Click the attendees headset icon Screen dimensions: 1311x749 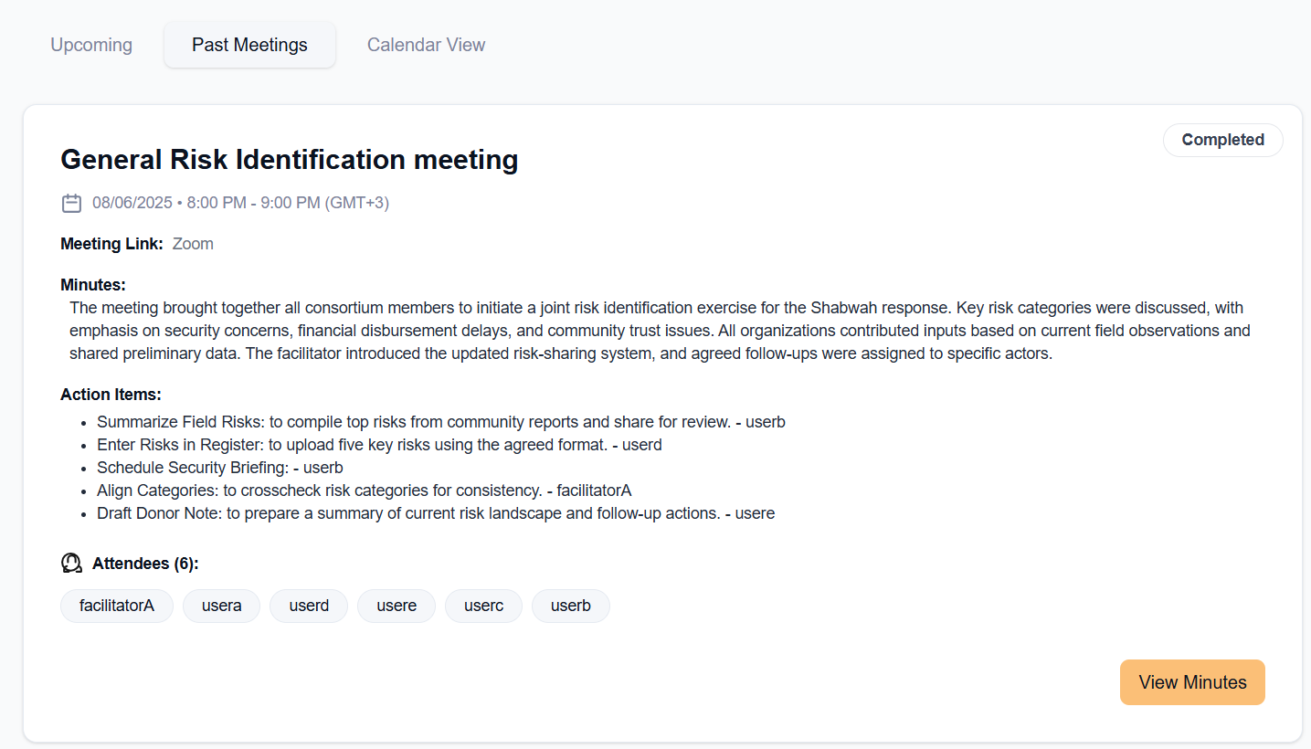coord(71,564)
